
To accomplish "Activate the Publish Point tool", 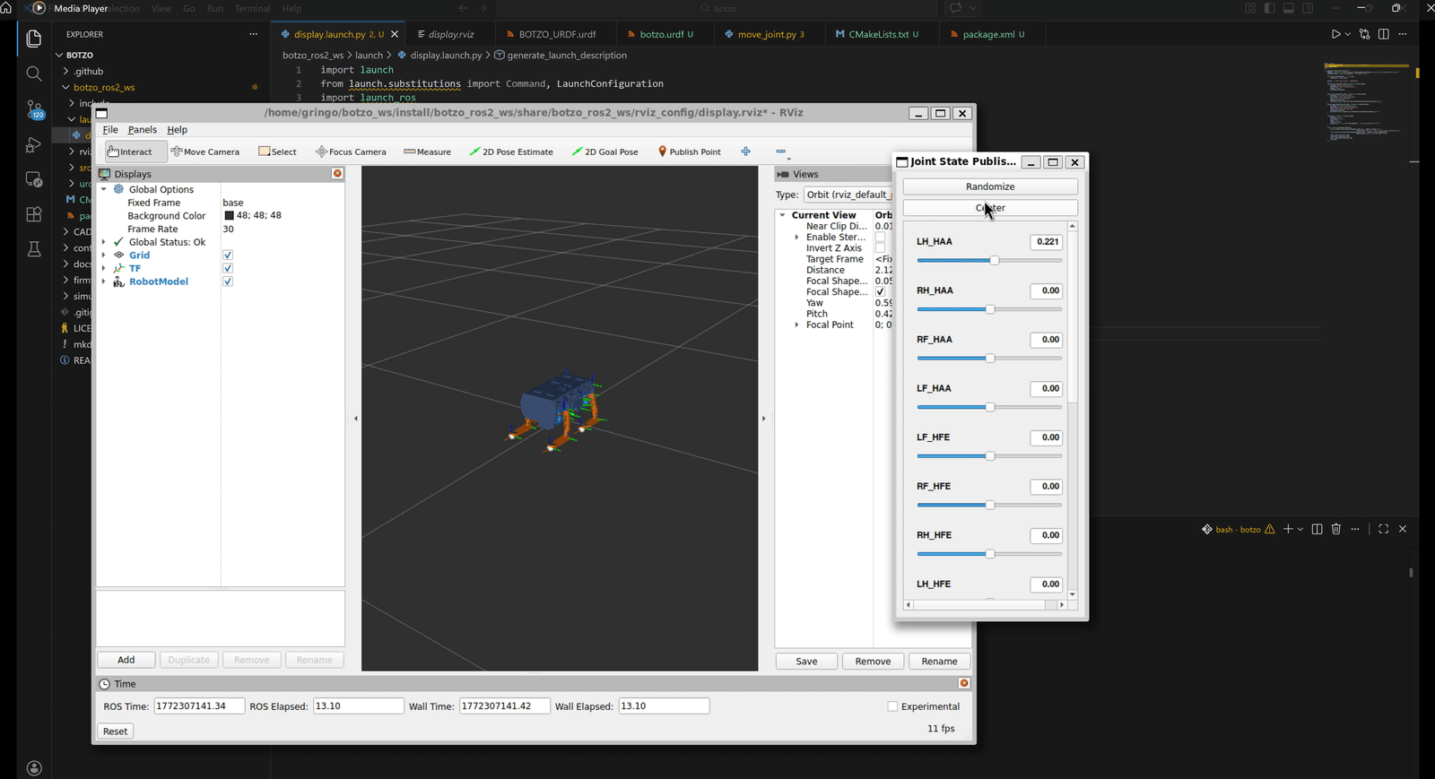I will [689, 151].
